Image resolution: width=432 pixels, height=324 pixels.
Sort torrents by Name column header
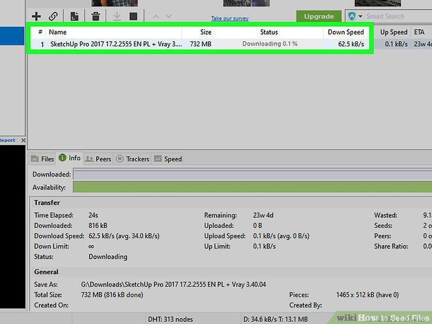coord(114,32)
